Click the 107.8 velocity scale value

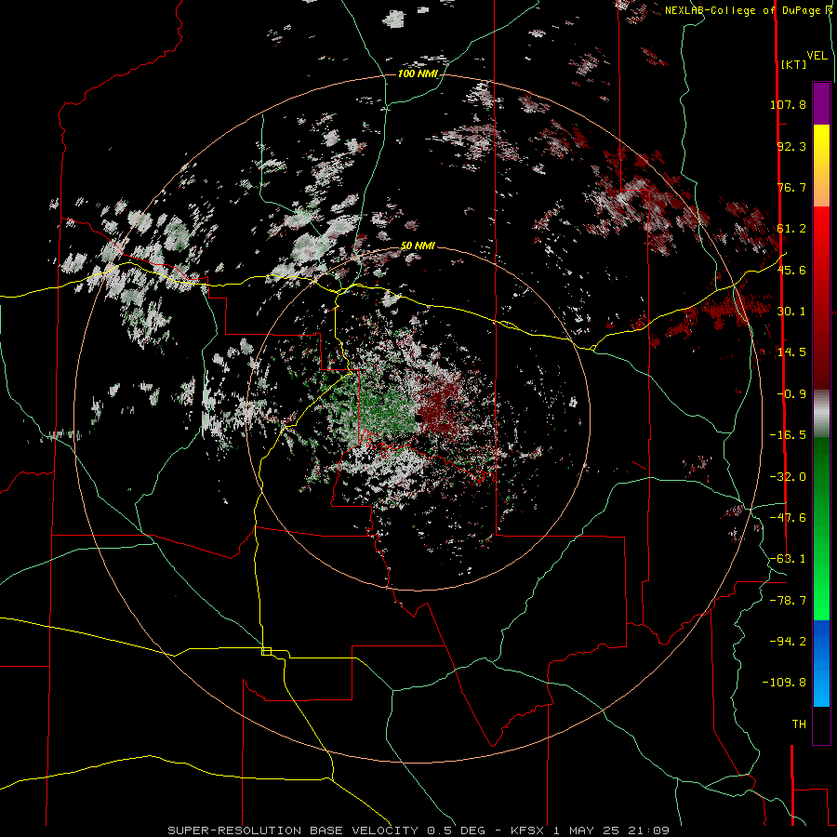788,104
